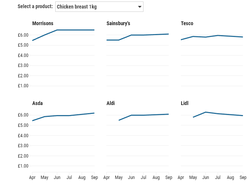Click the £6.00 axis label in Morrisons row
Viewport: 251px width, 186px height.
coord(23,35)
